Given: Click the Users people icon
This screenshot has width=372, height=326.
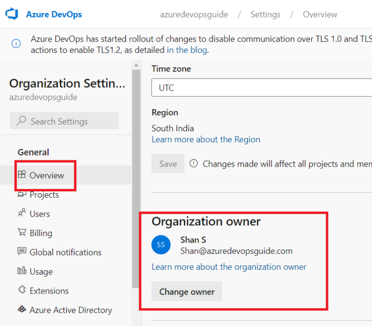Looking at the screenshot, I should [22, 213].
